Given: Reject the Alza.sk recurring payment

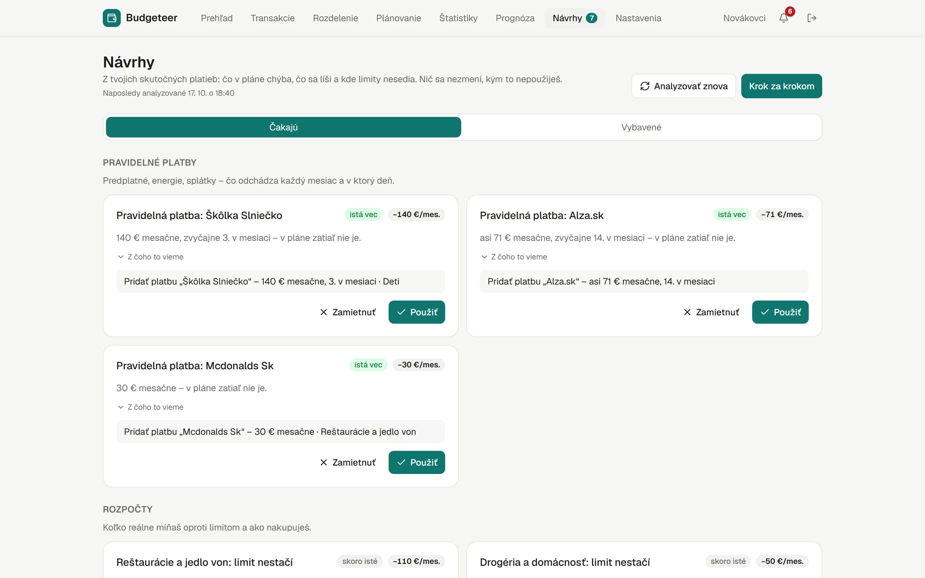Looking at the screenshot, I should (711, 312).
